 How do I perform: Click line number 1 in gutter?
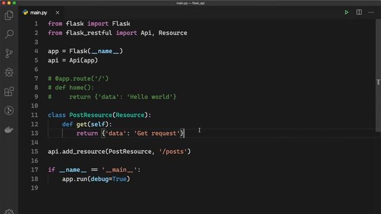click(36, 24)
